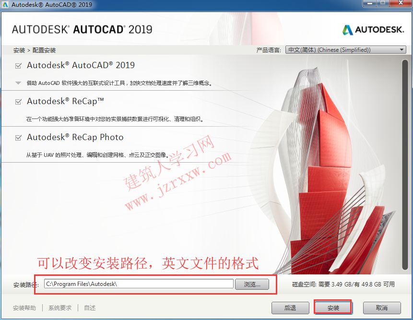Click the disk space 3.49 GB text

(x=343, y=284)
